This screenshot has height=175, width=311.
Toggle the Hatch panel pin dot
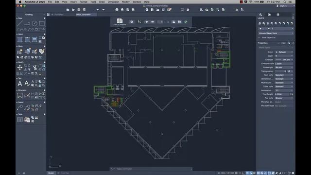(x=44, y=35)
